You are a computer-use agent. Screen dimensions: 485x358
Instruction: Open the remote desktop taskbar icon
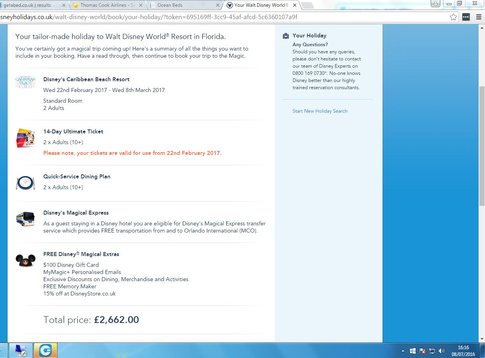click(x=20, y=350)
